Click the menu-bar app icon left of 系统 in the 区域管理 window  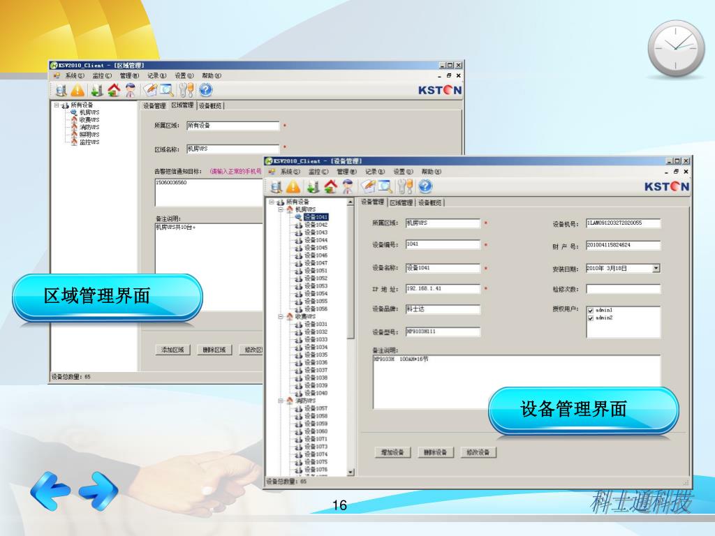click(57, 75)
